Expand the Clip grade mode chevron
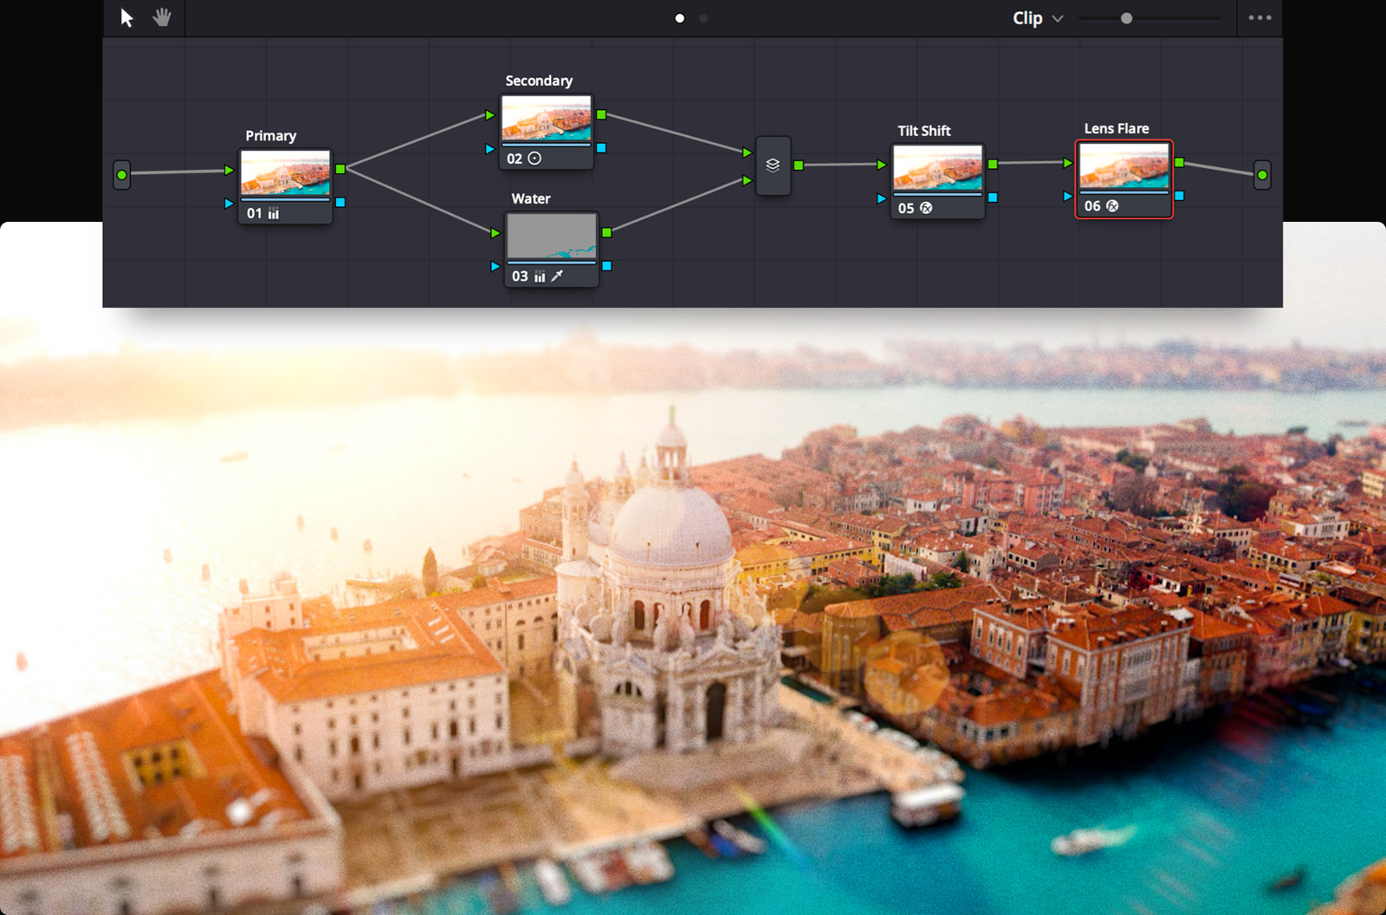This screenshot has width=1386, height=915. pos(1056,18)
